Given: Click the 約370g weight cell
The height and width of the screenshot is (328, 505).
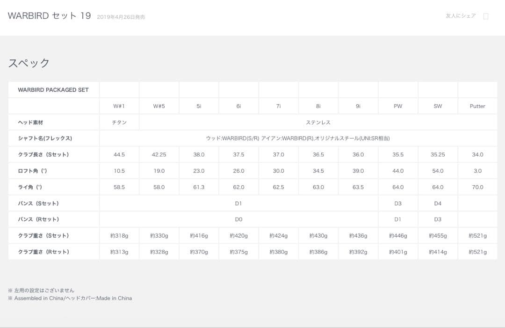Looking at the screenshot, I should point(199,252).
